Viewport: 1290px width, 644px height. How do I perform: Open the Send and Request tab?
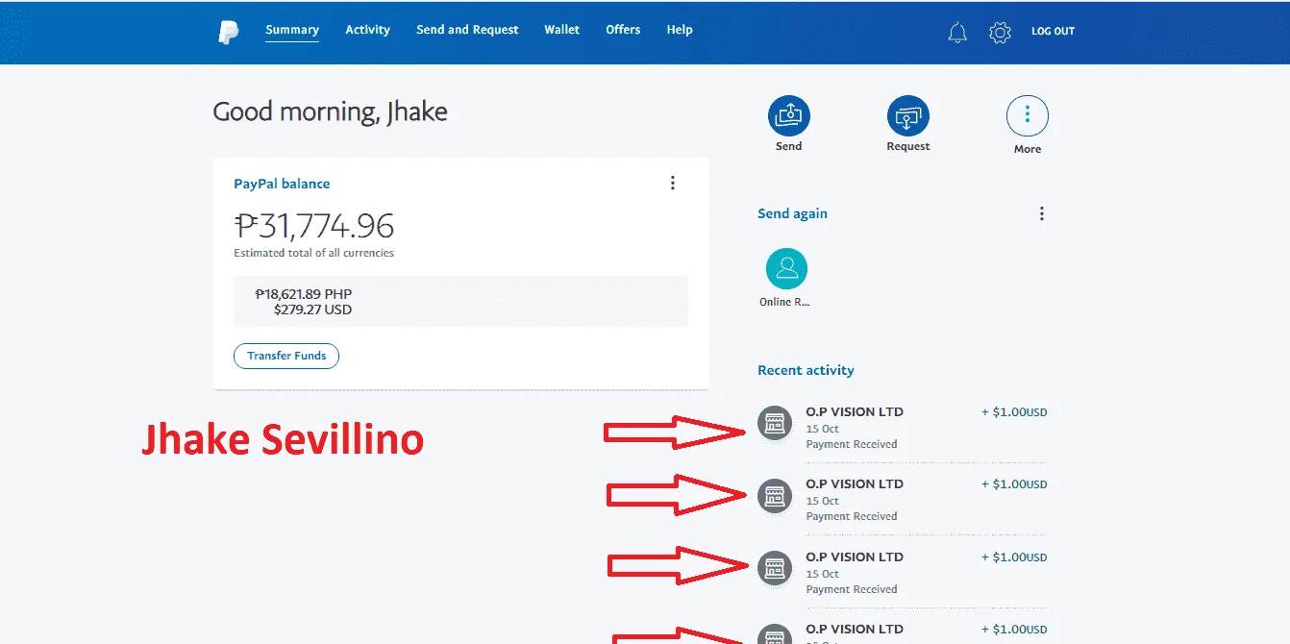tap(467, 30)
